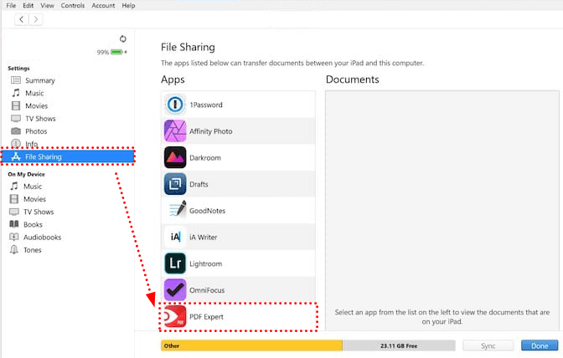Click the GoodNotes app icon
The image size is (563, 358).
[x=178, y=210]
